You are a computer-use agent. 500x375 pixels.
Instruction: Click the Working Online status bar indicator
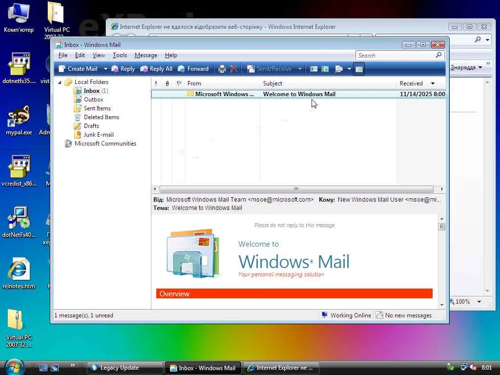pyautogui.click(x=346, y=315)
